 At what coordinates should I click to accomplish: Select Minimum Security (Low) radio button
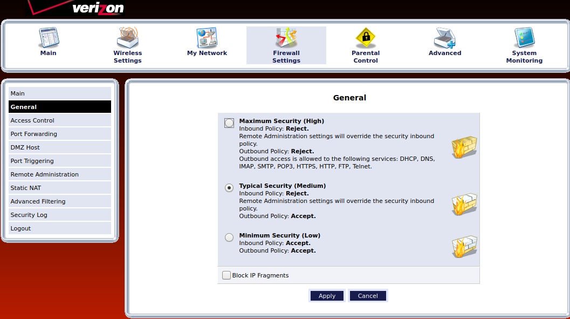pyautogui.click(x=229, y=237)
